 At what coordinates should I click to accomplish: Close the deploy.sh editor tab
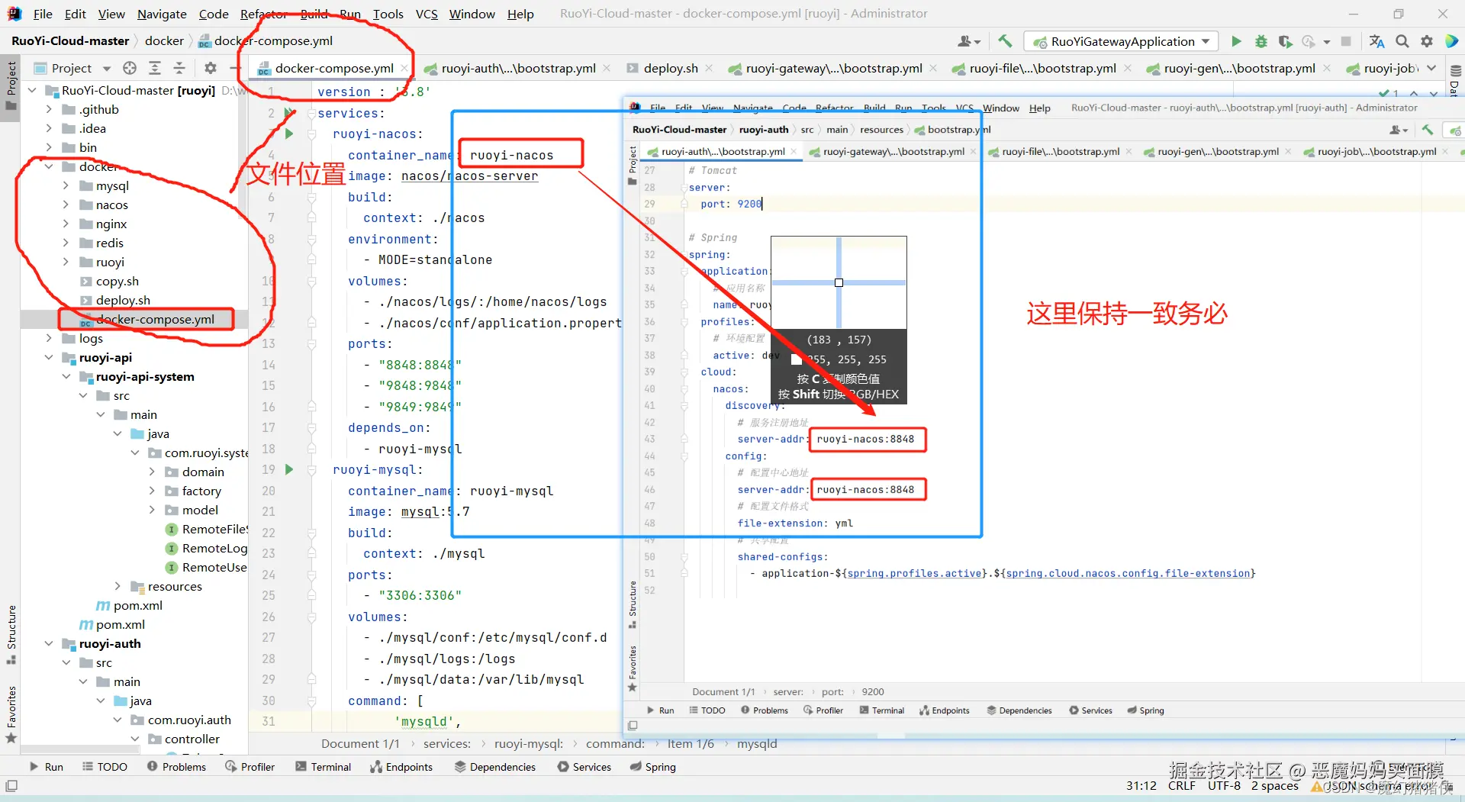[x=709, y=68]
